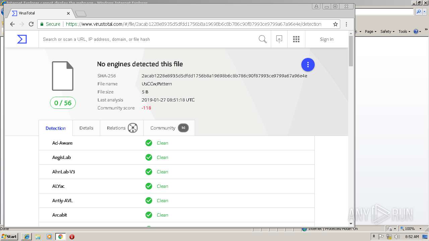
Task: Open the Internet Explorer security status dropdown
Action: [x=395, y=229]
